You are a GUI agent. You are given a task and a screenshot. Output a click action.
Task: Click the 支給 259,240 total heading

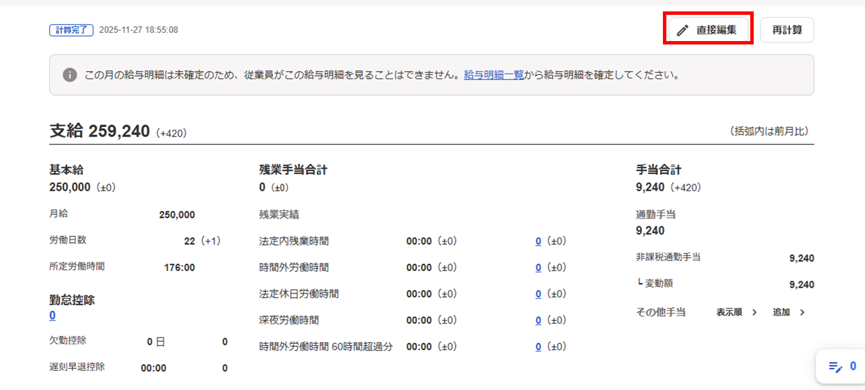pyautogui.click(x=100, y=131)
